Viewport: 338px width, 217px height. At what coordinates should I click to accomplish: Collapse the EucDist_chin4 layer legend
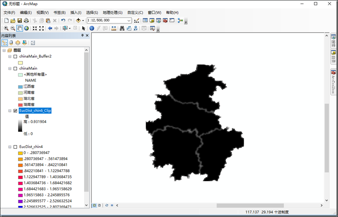click(10, 147)
